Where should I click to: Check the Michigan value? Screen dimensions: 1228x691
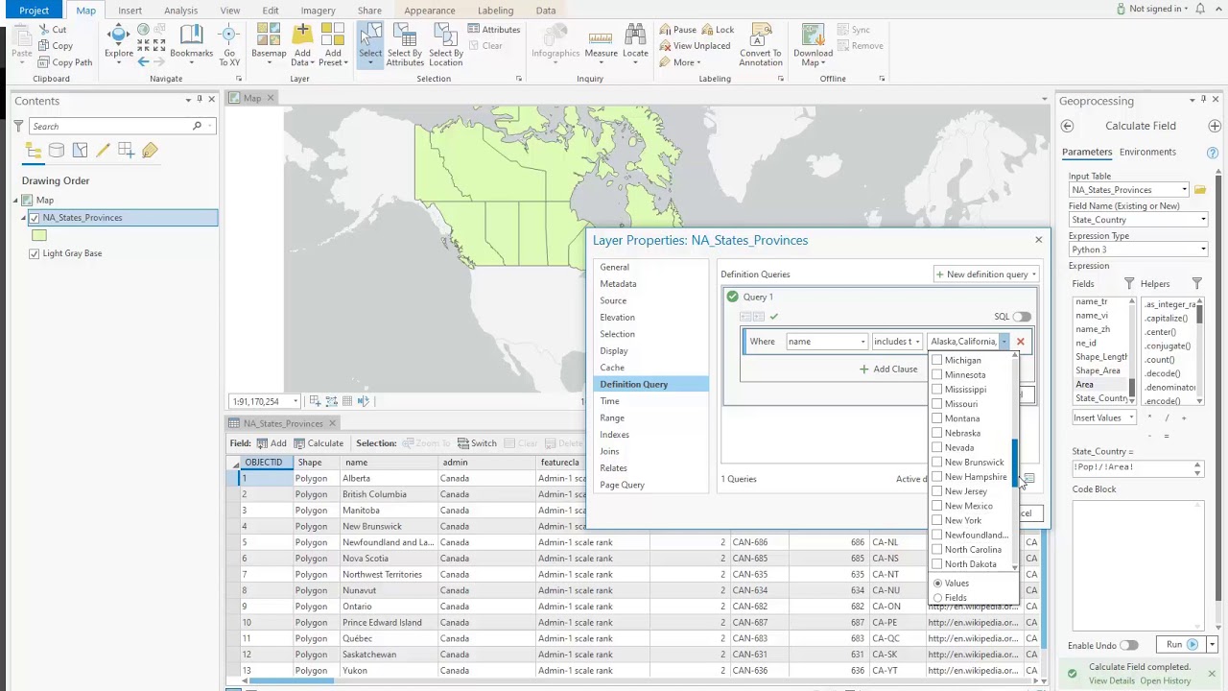point(937,361)
